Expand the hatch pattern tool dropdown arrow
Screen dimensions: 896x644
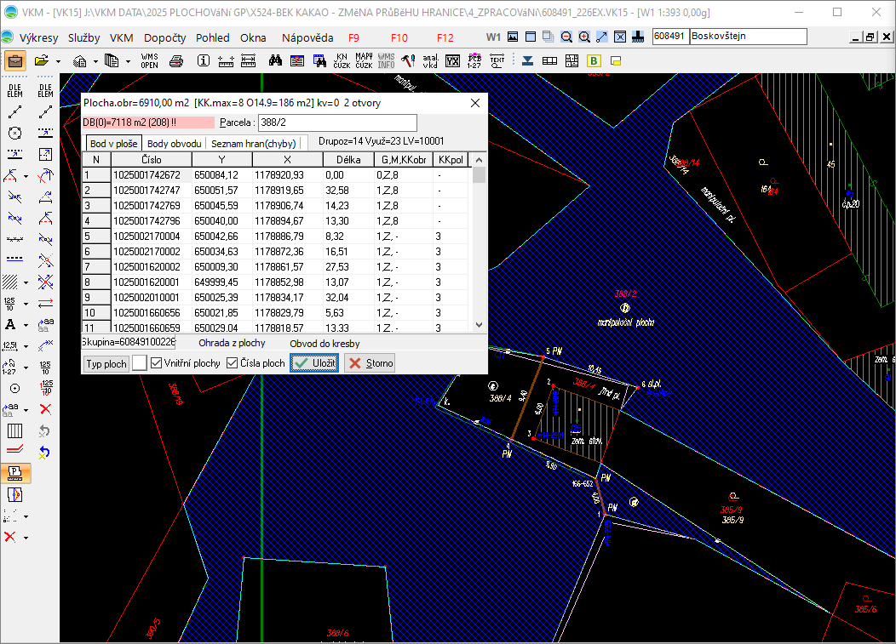[26, 282]
